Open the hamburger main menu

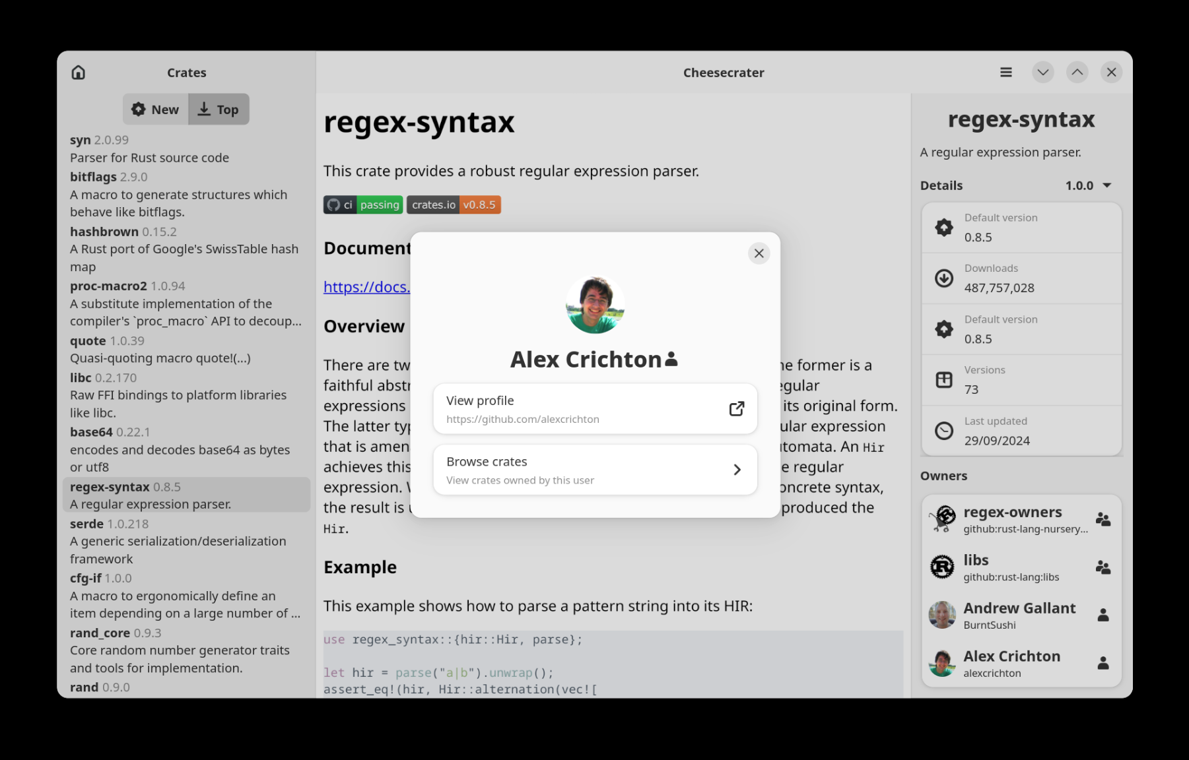[x=1006, y=72]
